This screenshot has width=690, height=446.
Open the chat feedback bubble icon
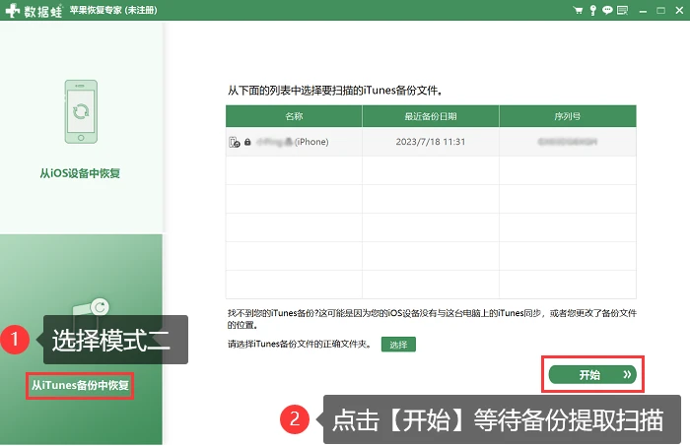point(607,10)
